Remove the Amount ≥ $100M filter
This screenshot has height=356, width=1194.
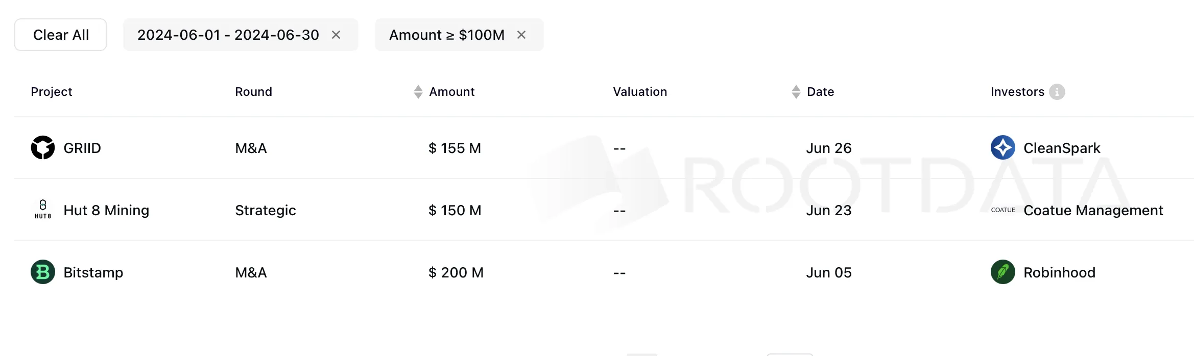pyautogui.click(x=521, y=35)
